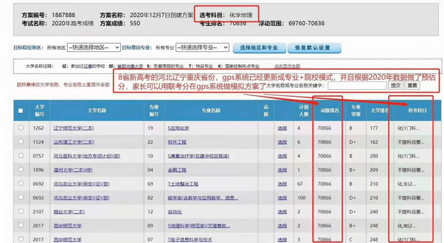Click 选报 for the T土地整治工程 row
The width and height of the screenshot is (444, 243).
click(x=282, y=184)
